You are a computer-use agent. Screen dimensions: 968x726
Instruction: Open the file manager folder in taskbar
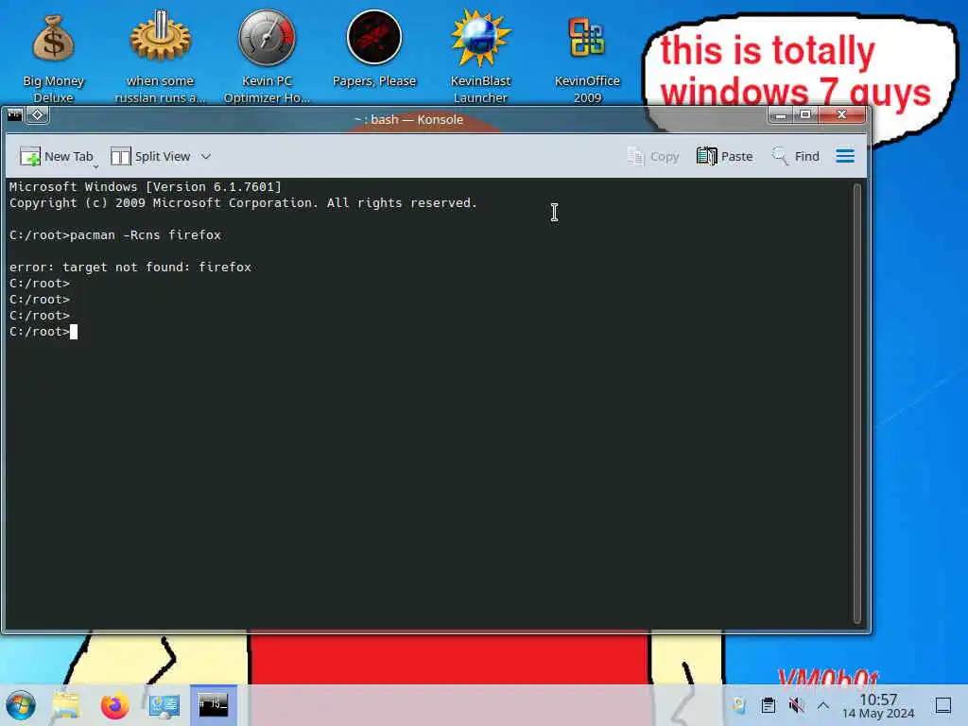66,705
